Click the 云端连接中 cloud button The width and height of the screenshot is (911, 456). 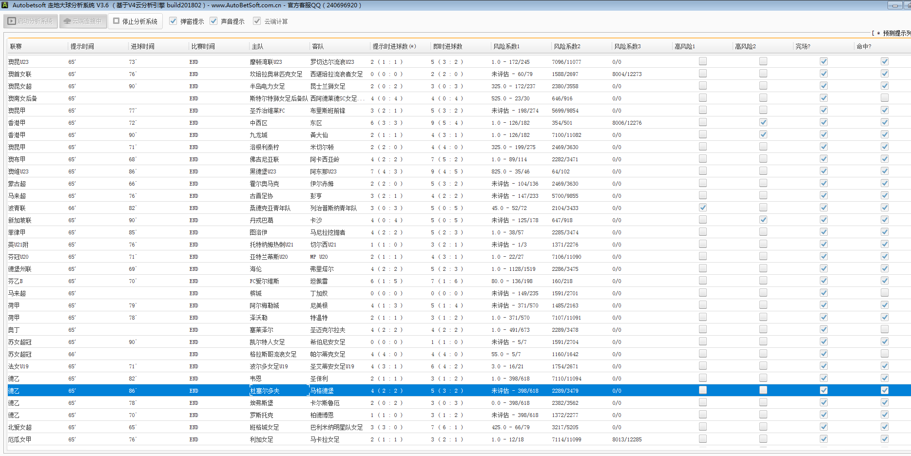83,21
